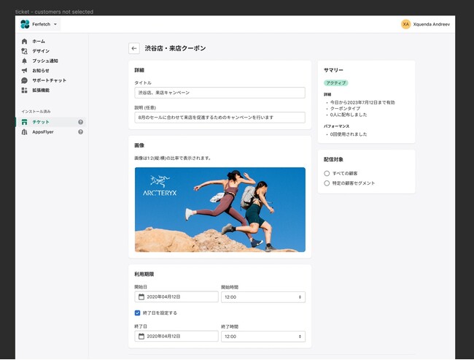Click the home icon in sidebar

[x=25, y=42]
